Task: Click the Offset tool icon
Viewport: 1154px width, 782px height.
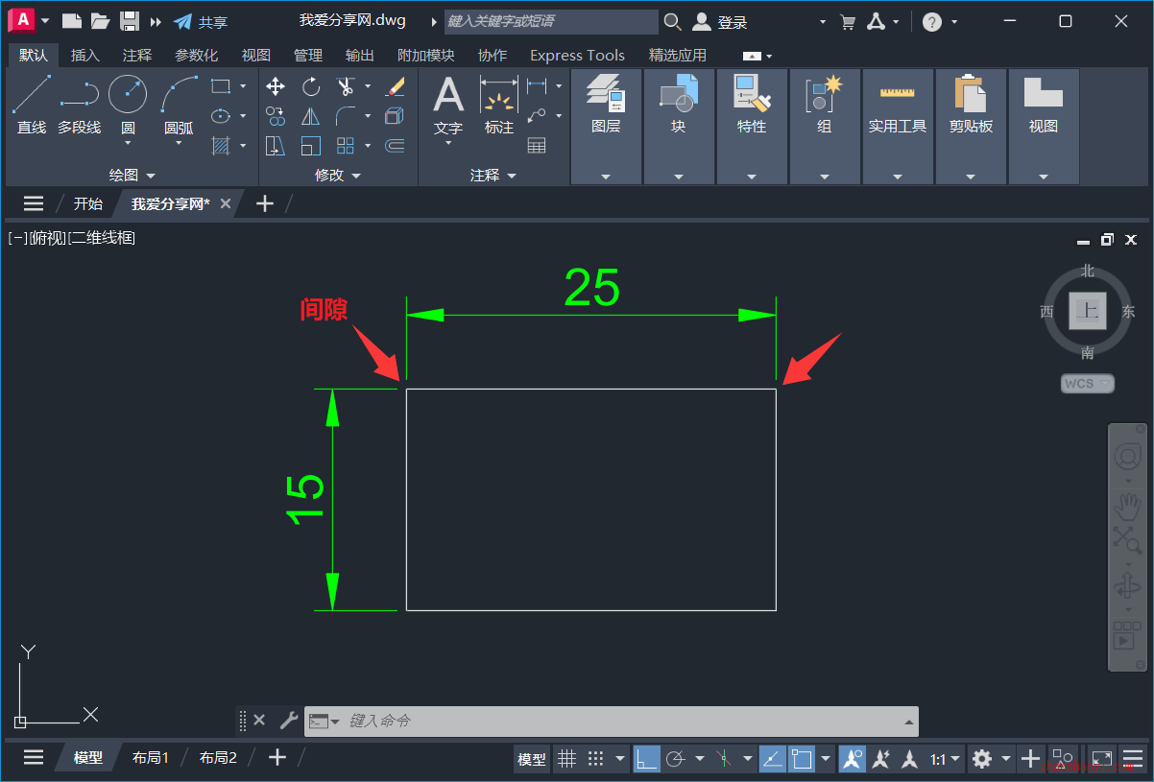Action: pos(395,146)
